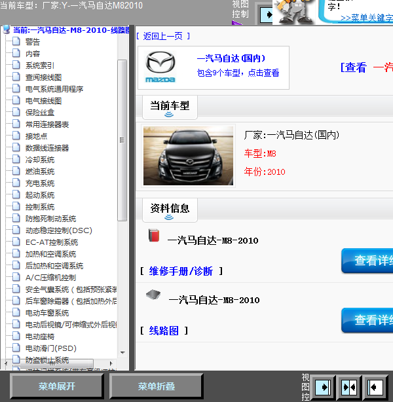The width and height of the screenshot is (393, 402).
Task: Open the 燃油系统 tree item
Action: click(40, 172)
